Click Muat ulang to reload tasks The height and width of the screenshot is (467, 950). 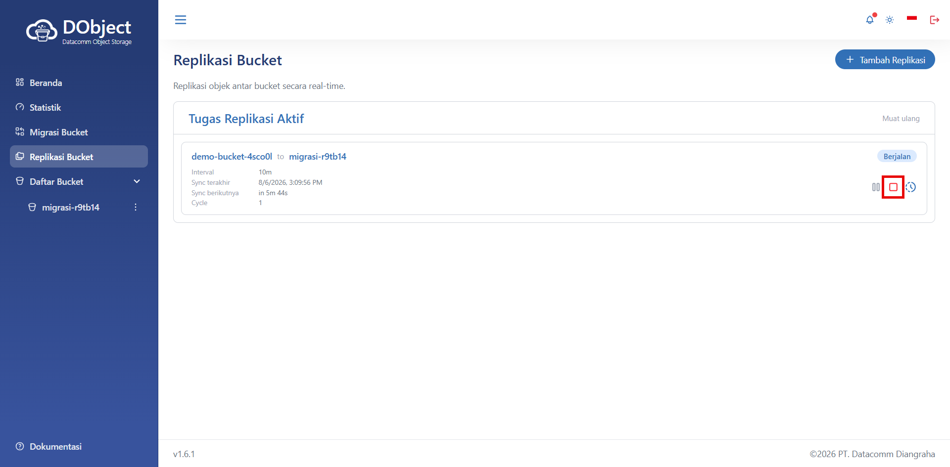(x=901, y=119)
